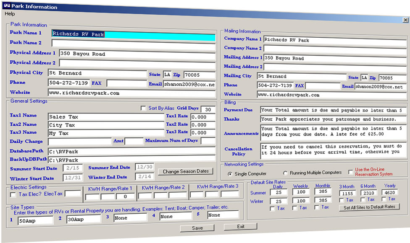The width and height of the screenshot is (410, 243).
Task: Click the Tax3 Rate field
Action: click(x=203, y=133)
